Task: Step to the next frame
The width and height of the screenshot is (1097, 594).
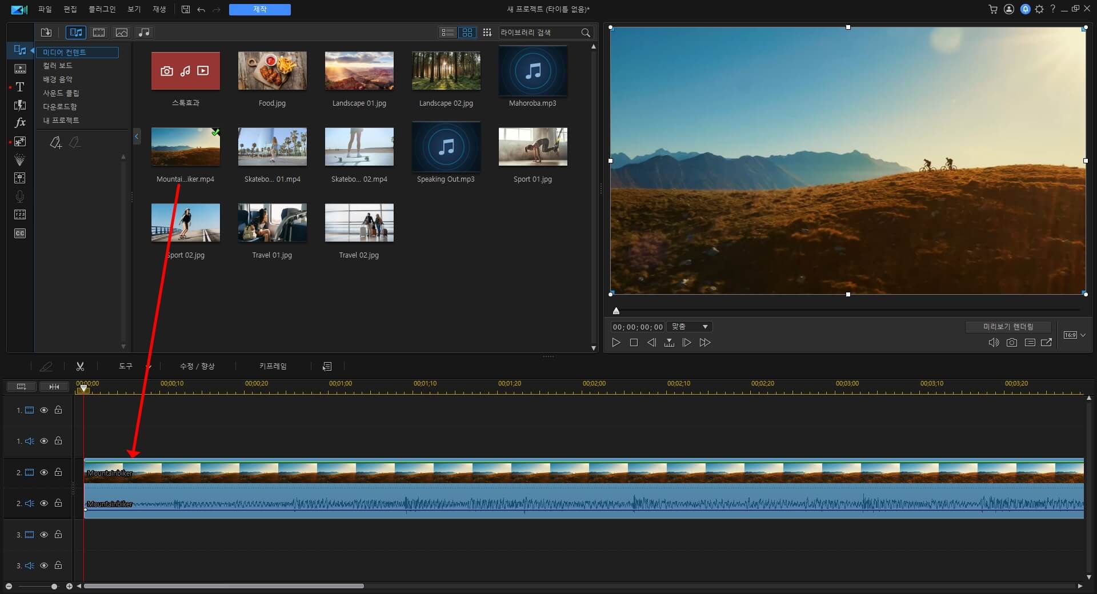Action: coord(687,343)
